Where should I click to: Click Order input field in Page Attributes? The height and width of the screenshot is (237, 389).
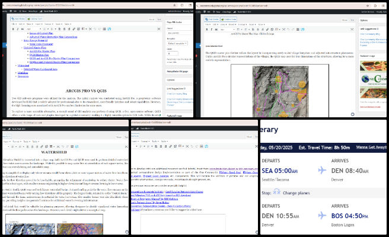pyautogui.click(x=173, y=53)
